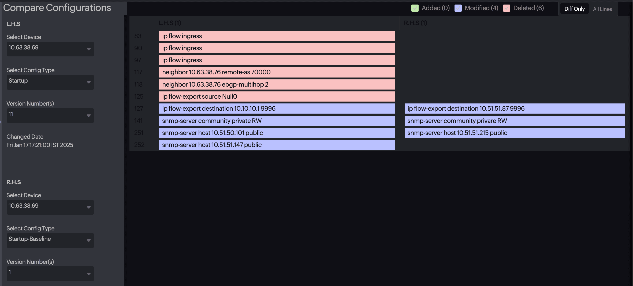Expand the Startup config type dropdown
This screenshot has width=633, height=286.
click(x=50, y=82)
